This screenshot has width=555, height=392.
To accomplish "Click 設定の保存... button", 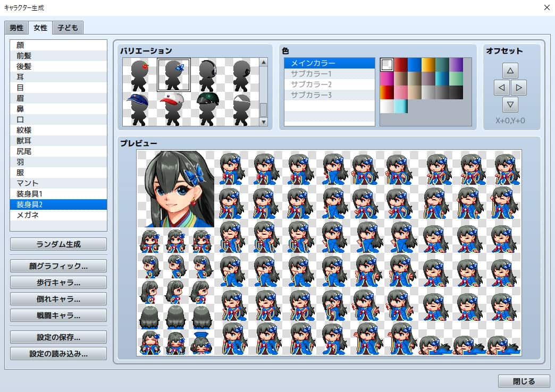I will click(58, 337).
